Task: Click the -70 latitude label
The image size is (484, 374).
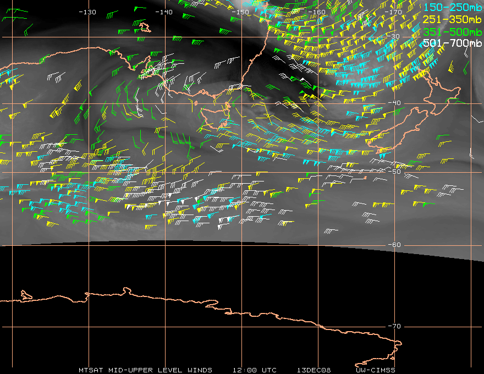Action: click(394, 326)
